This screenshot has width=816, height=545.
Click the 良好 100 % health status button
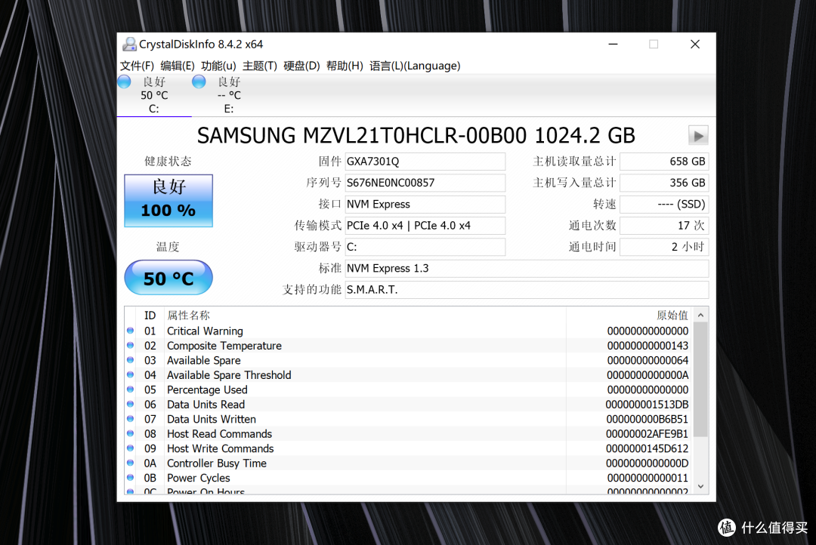168,201
